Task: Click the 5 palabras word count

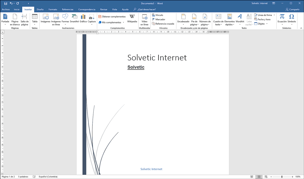Action: tap(23, 177)
